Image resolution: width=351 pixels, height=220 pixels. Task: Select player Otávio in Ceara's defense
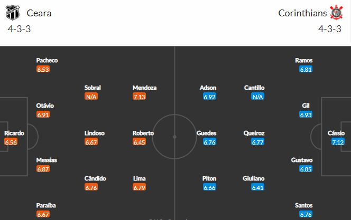45,106
